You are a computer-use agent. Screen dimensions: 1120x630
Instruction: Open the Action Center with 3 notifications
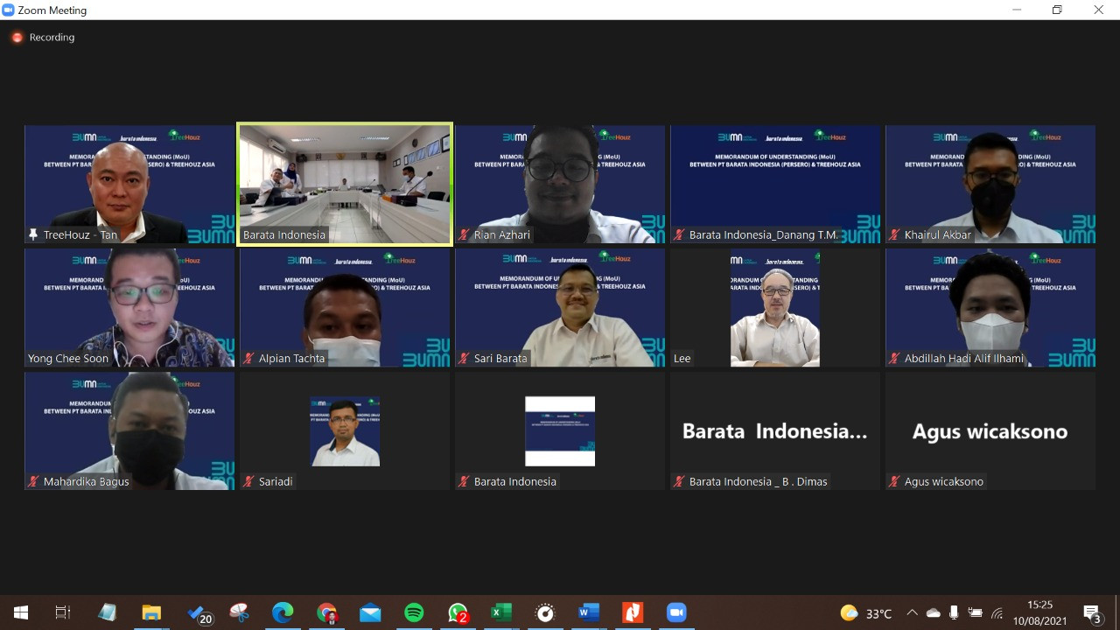[x=1091, y=613]
